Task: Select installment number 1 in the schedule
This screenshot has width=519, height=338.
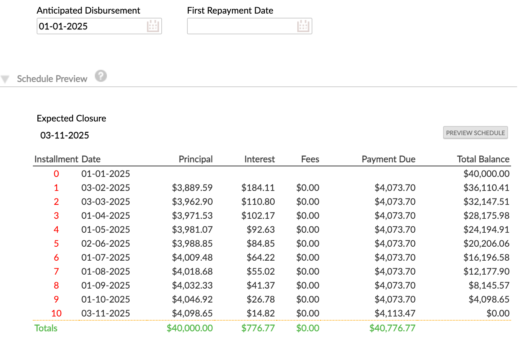Action: 56,188
